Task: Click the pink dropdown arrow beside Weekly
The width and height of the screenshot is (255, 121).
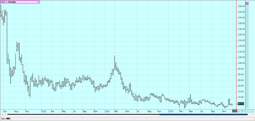Action: [x=38, y=2]
